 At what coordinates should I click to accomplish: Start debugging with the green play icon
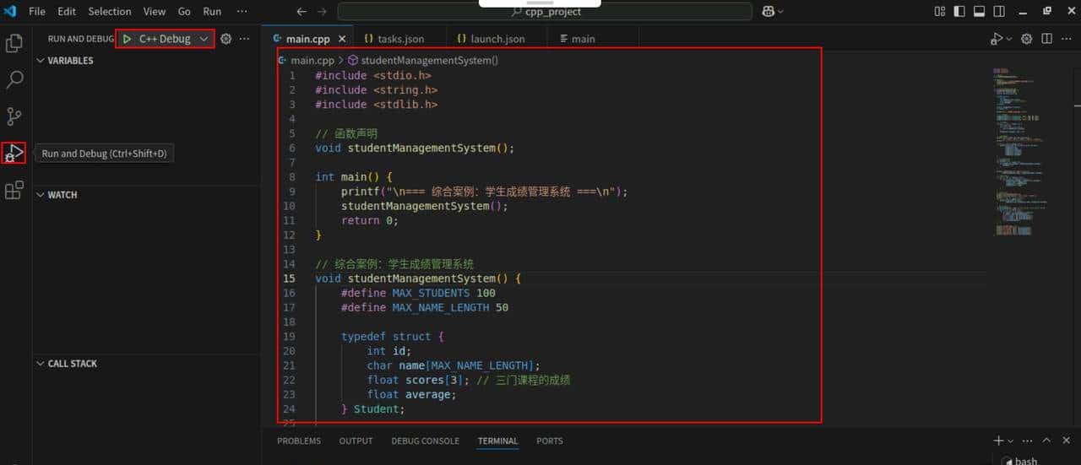127,39
